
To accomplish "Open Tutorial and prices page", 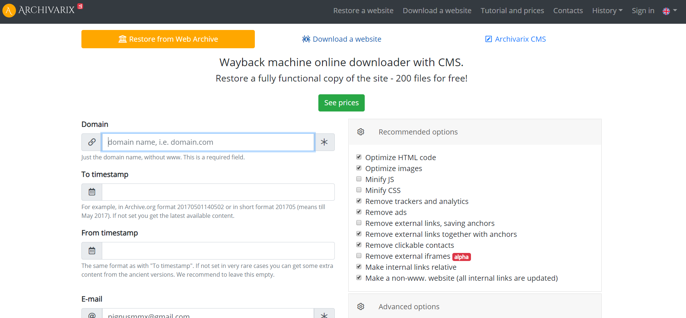I will tap(512, 11).
